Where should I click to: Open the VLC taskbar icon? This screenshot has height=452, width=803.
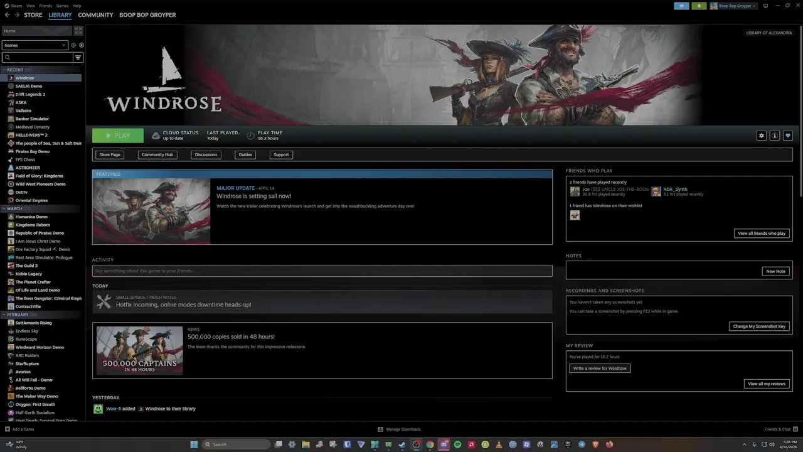(499, 444)
